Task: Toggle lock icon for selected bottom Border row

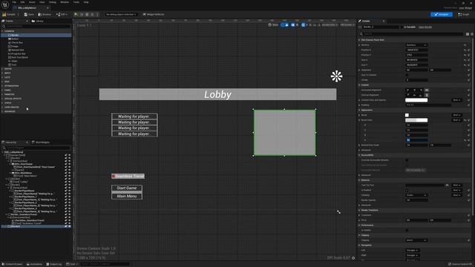Action: tap(66, 226)
